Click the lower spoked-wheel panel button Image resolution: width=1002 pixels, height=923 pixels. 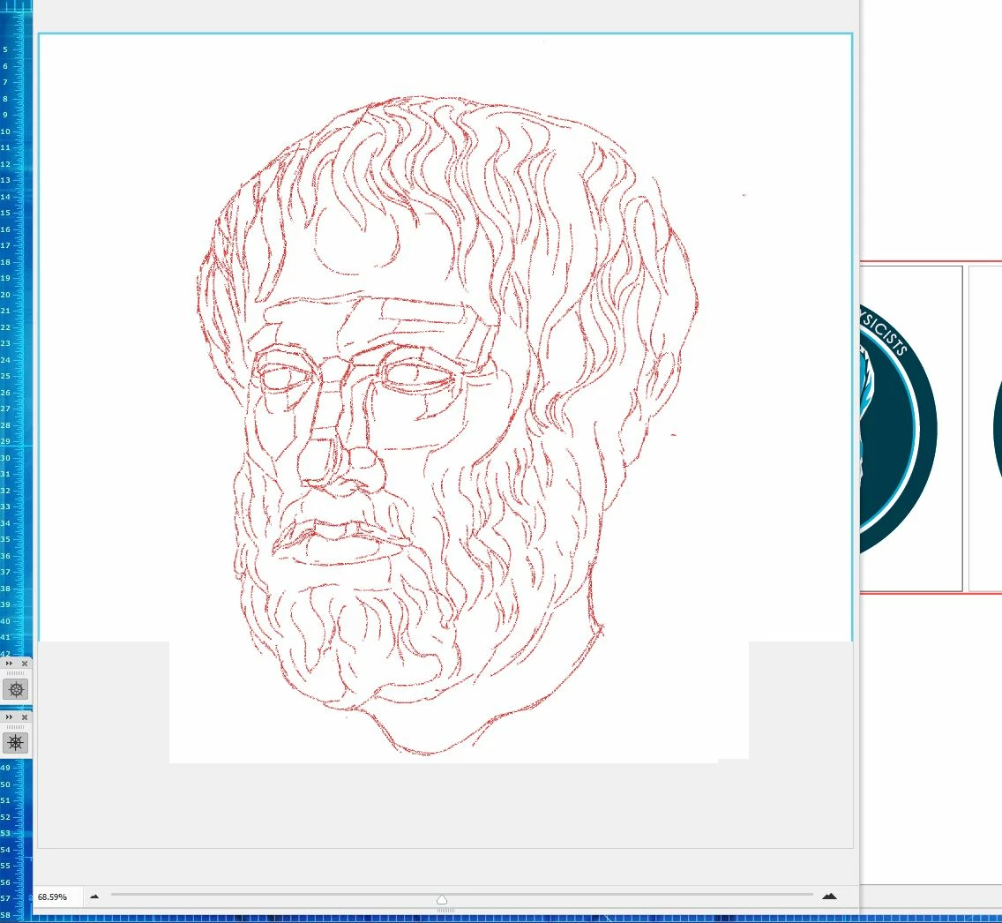point(16,743)
